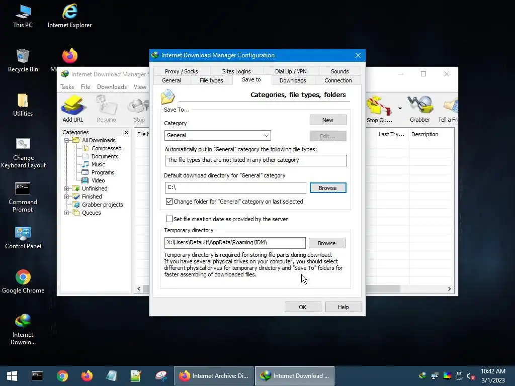Screen dimensions: 515x386
Task: Open the Recycle Bin icon
Action: (23, 60)
